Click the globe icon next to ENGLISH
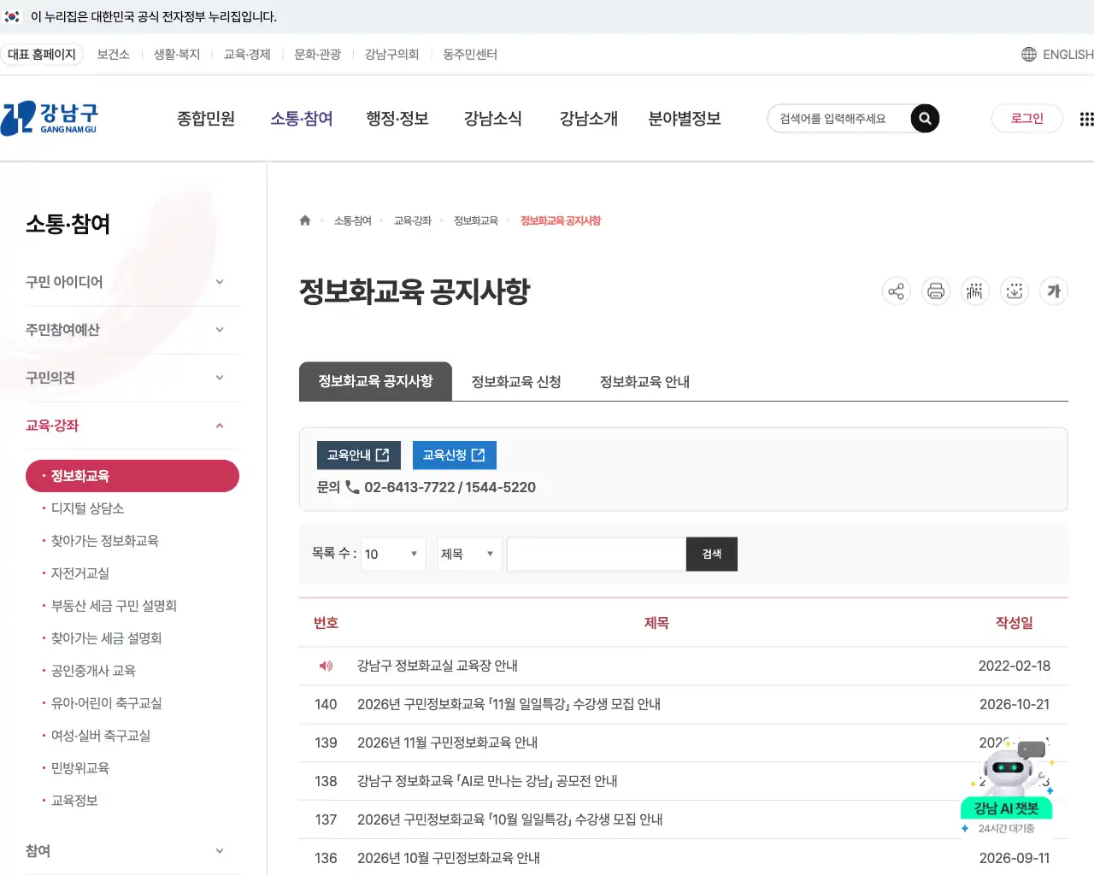 pos(1029,55)
